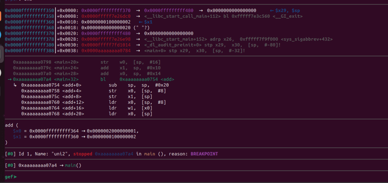Click the "$x1" argument name in add()
388x183 pixels.
click(x=17, y=136)
